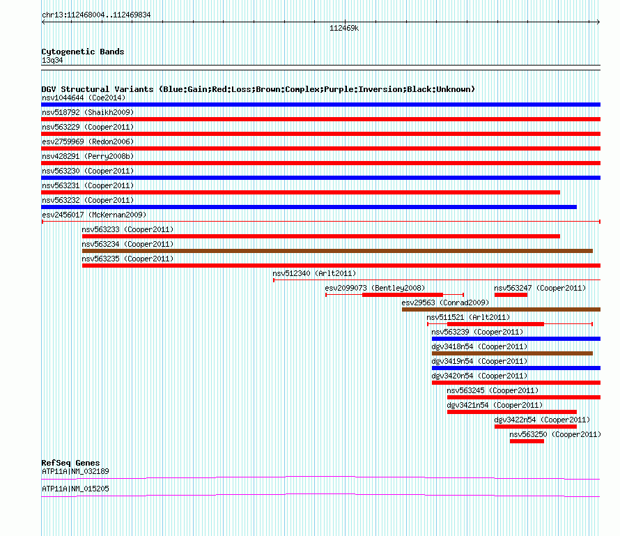The image size is (620, 536).
Task: Select the dgv3418n54 (Cooper2011) label
Action: [479, 346]
